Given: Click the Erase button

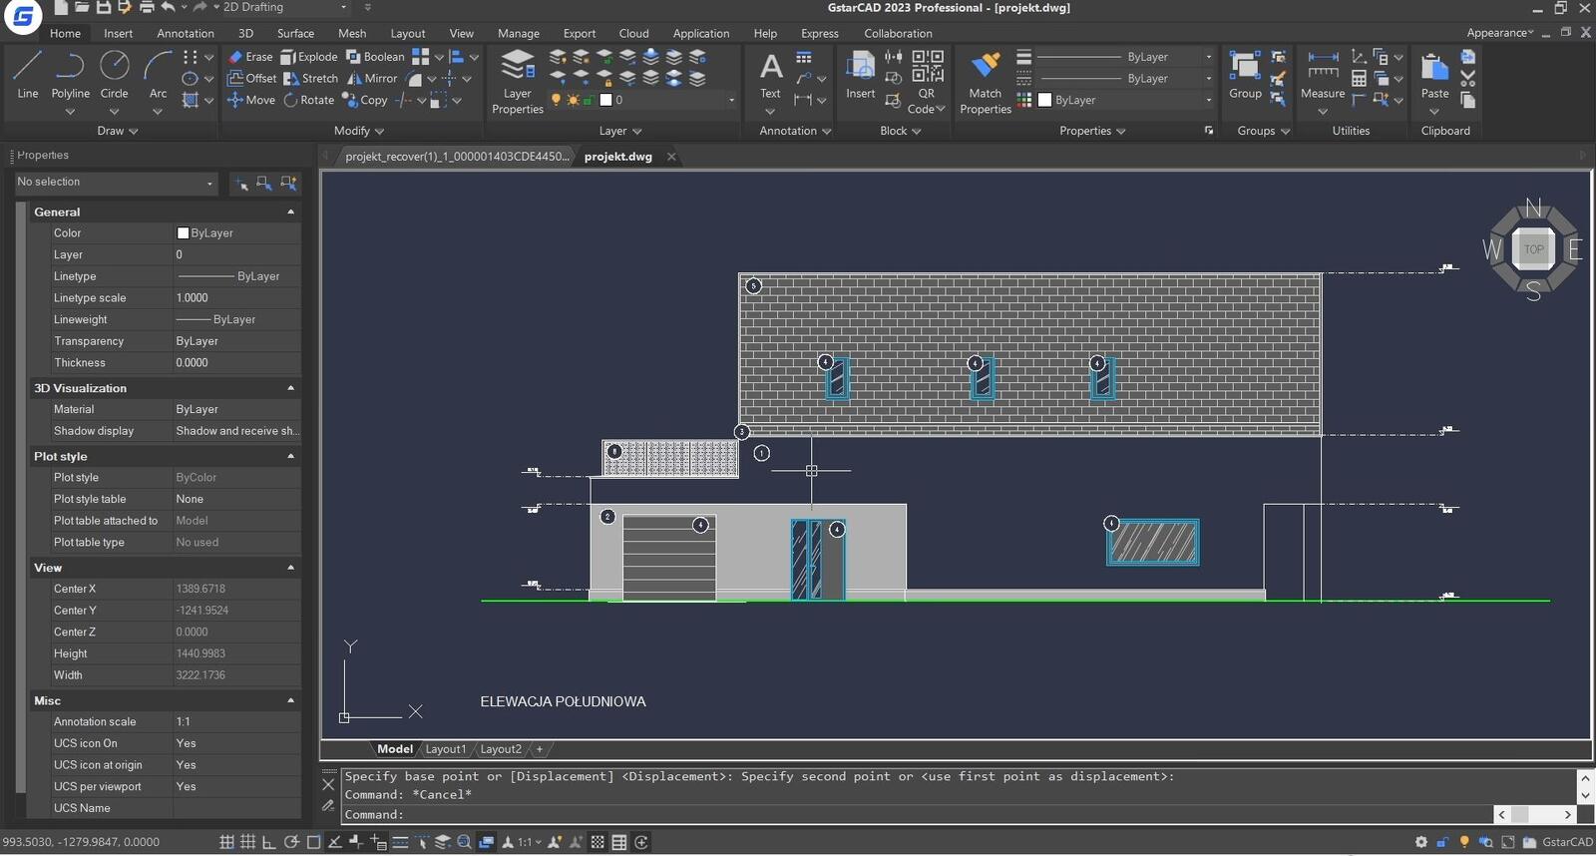Looking at the screenshot, I should point(249,57).
